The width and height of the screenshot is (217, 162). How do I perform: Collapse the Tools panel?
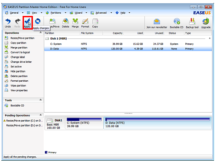(x=41, y=100)
